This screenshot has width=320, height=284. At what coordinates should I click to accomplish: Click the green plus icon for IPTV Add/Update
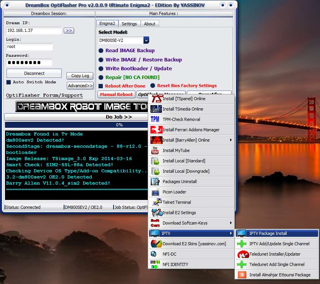(x=242, y=244)
